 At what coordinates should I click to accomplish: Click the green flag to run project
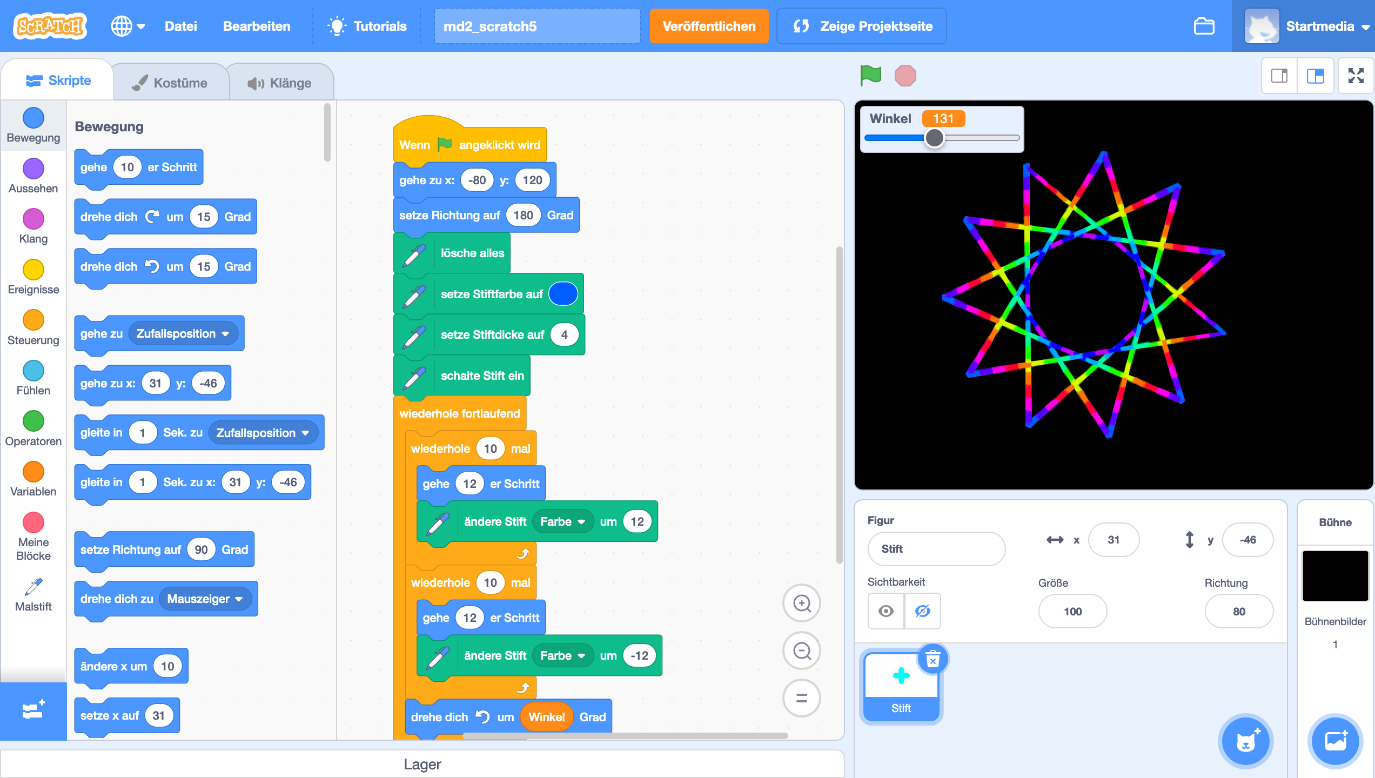pyautogui.click(x=870, y=75)
